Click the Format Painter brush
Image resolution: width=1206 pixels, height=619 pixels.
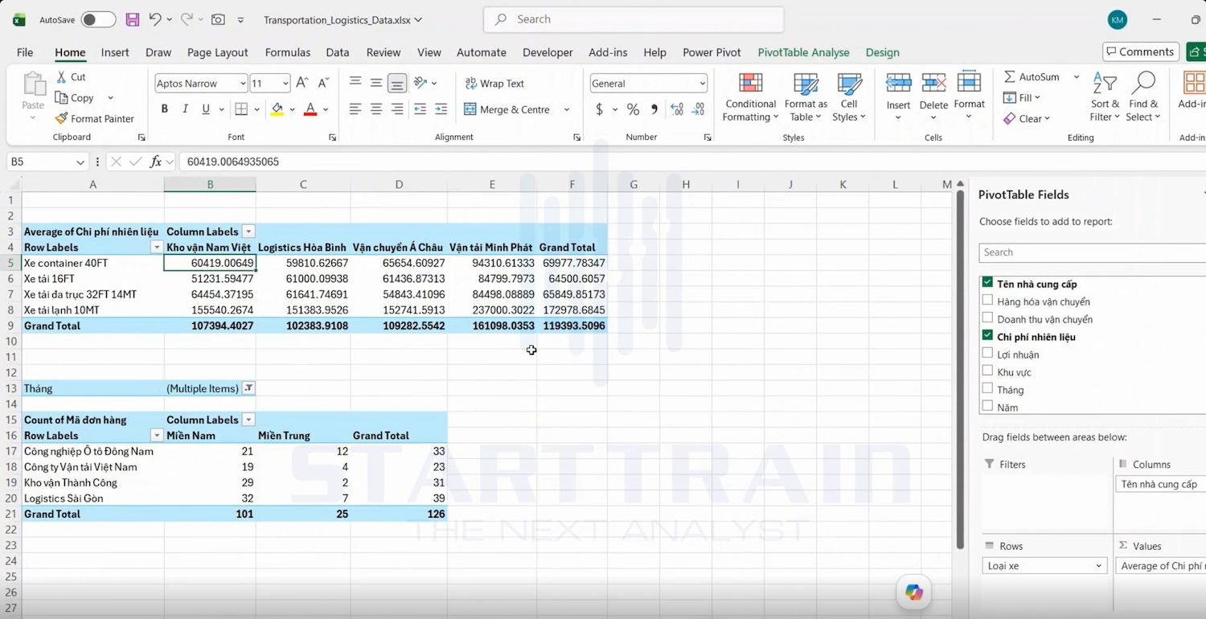61,118
